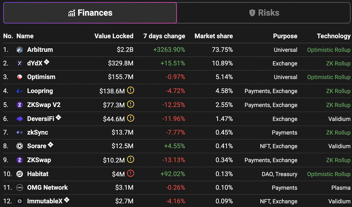Screen dimensions: 352x207
Task: Click the ZKSwap row 9 logo icon
Action: (x=20, y=160)
